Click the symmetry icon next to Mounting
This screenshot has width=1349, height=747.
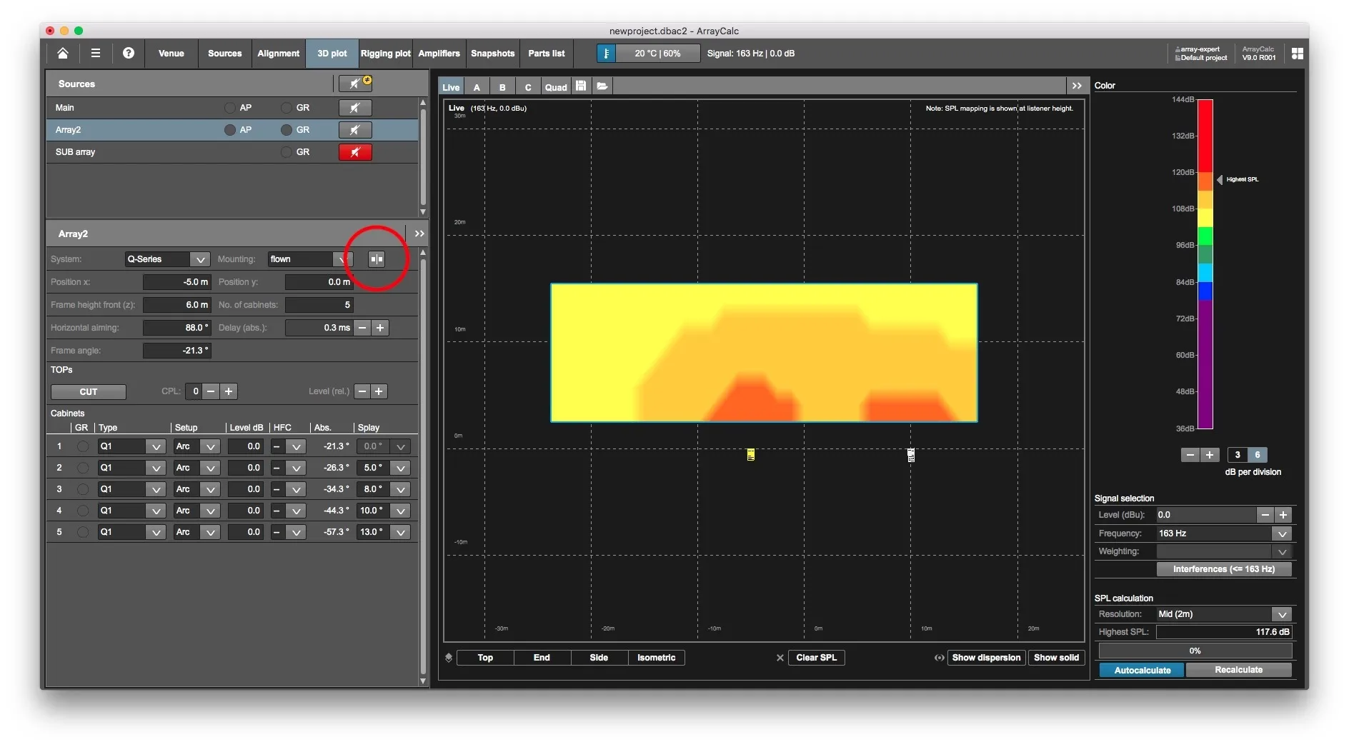point(377,259)
